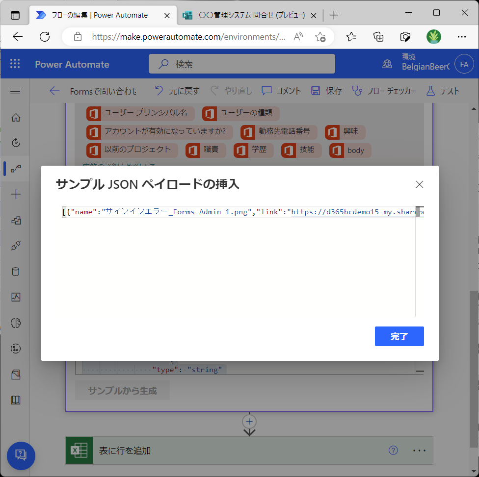Open Connectors icon in the sidebar
The height and width of the screenshot is (477, 479).
pyautogui.click(x=16, y=246)
